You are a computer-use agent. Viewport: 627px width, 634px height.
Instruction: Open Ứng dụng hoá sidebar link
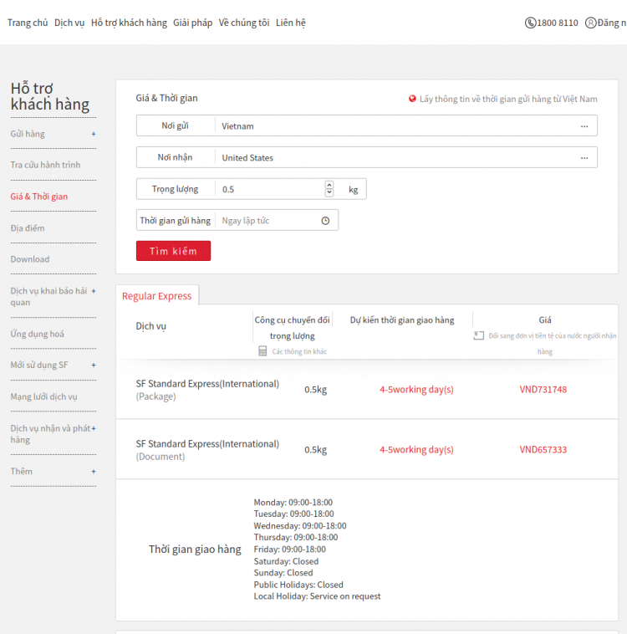point(37,334)
